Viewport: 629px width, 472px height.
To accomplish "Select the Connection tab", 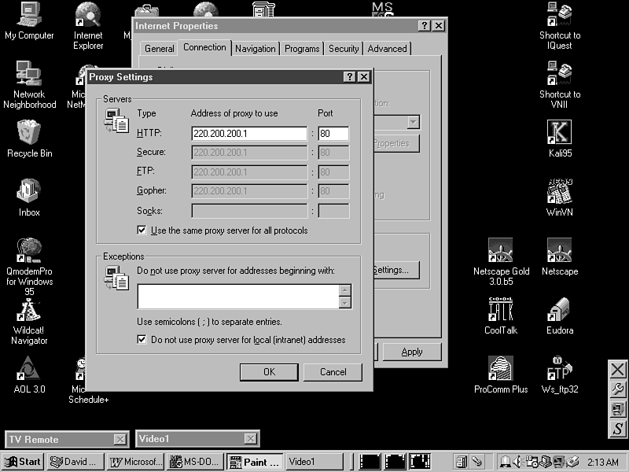I will [204, 47].
